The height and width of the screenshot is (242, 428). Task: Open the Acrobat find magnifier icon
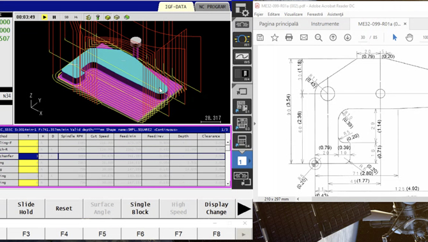point(318,38)
